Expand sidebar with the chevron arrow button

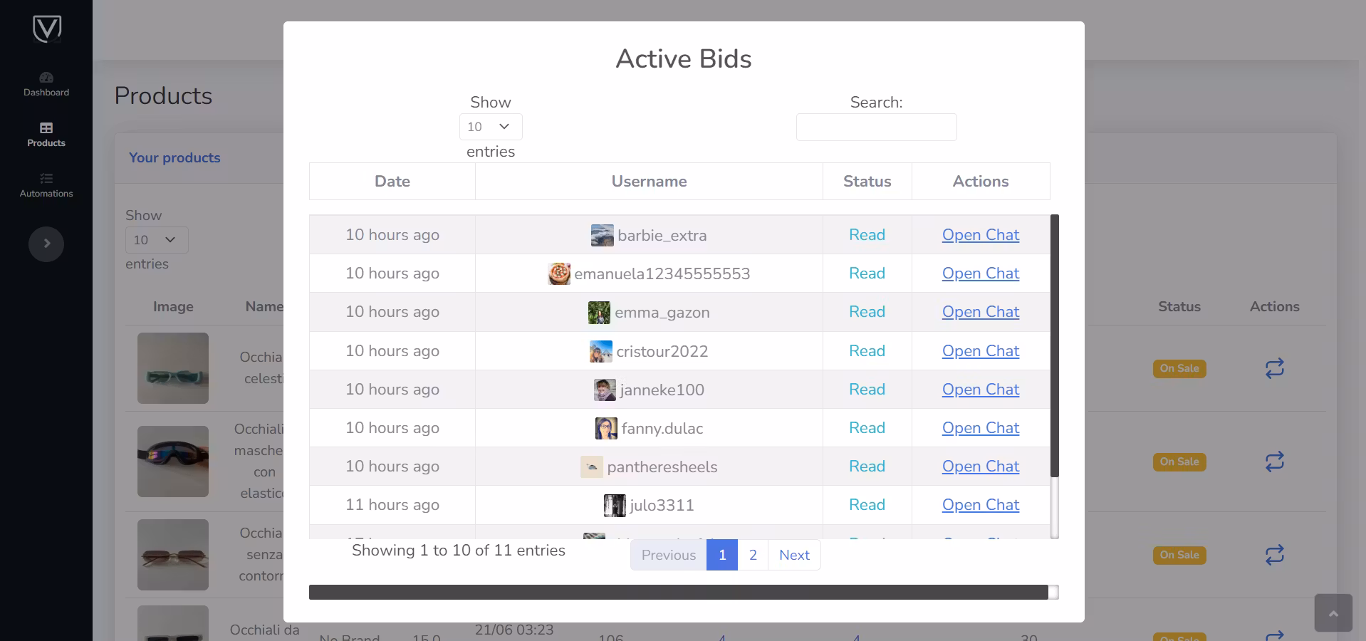pyautogui.click(x=46, y=244)
